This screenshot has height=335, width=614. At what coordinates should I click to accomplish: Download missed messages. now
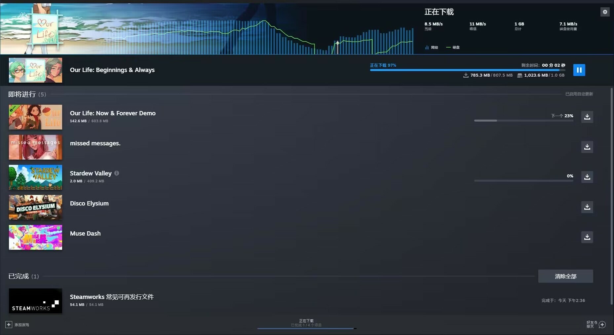click(x=587, y=147)
